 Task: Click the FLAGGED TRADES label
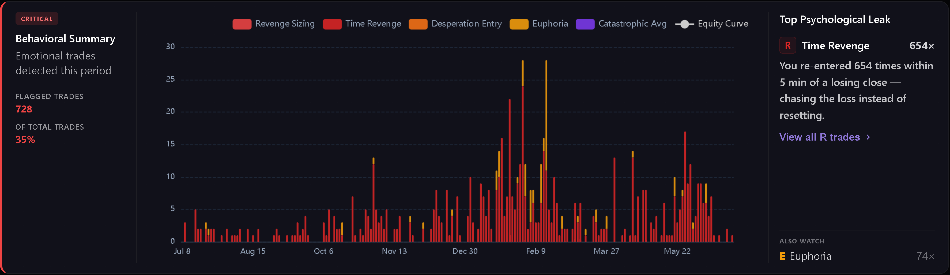tap(50, 97)
